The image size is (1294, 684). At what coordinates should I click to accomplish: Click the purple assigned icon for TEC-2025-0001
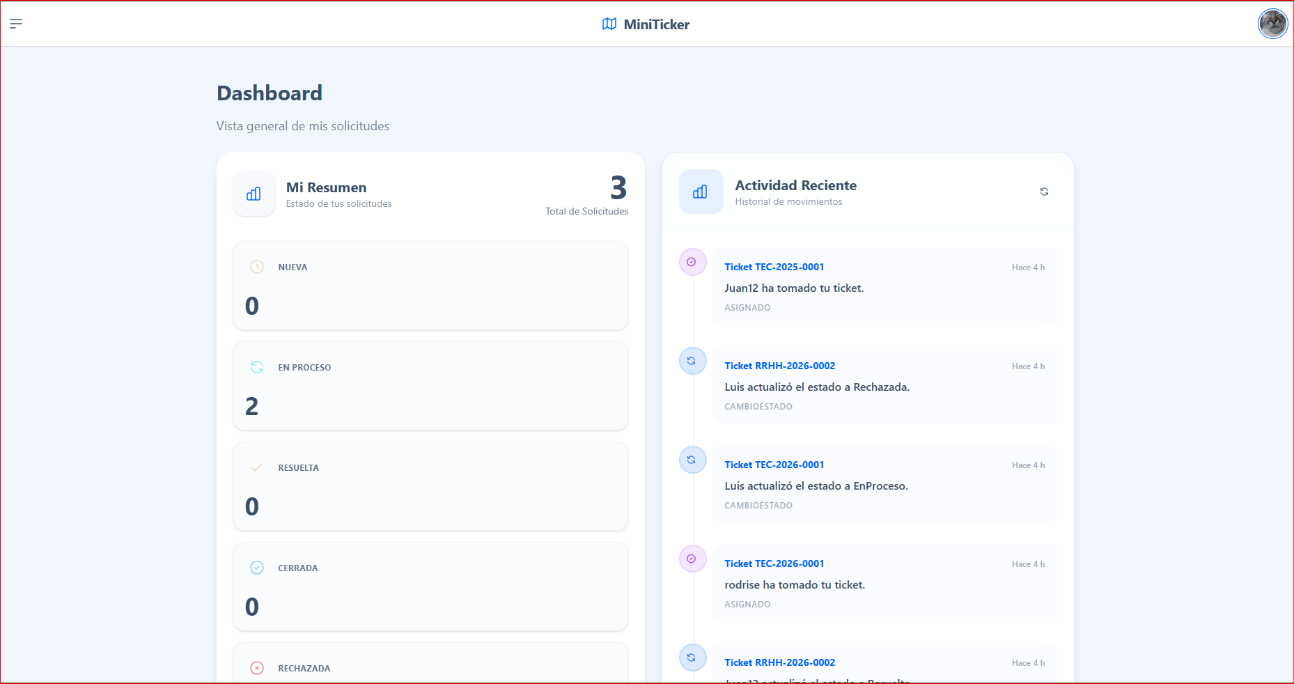pyautogui.click(x=692, y=262)
